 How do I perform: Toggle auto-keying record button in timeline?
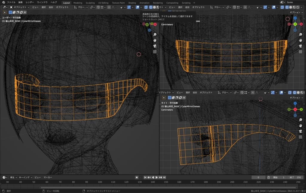[x=137, y=177]
